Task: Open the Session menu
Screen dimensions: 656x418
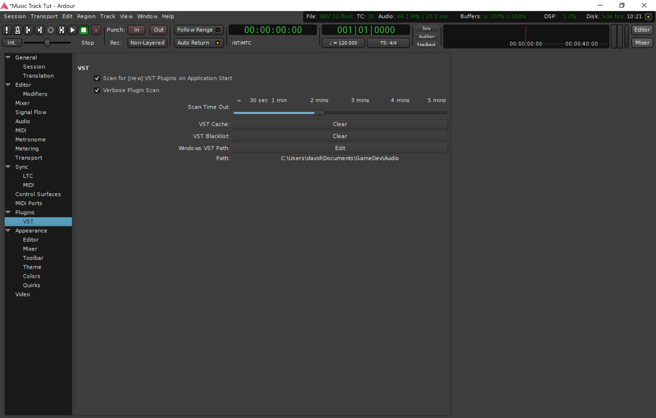Action: pos(15,16)
